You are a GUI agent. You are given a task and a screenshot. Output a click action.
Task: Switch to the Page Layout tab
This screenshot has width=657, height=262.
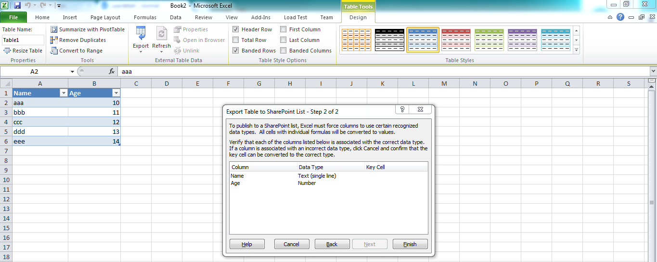point(105,17)
